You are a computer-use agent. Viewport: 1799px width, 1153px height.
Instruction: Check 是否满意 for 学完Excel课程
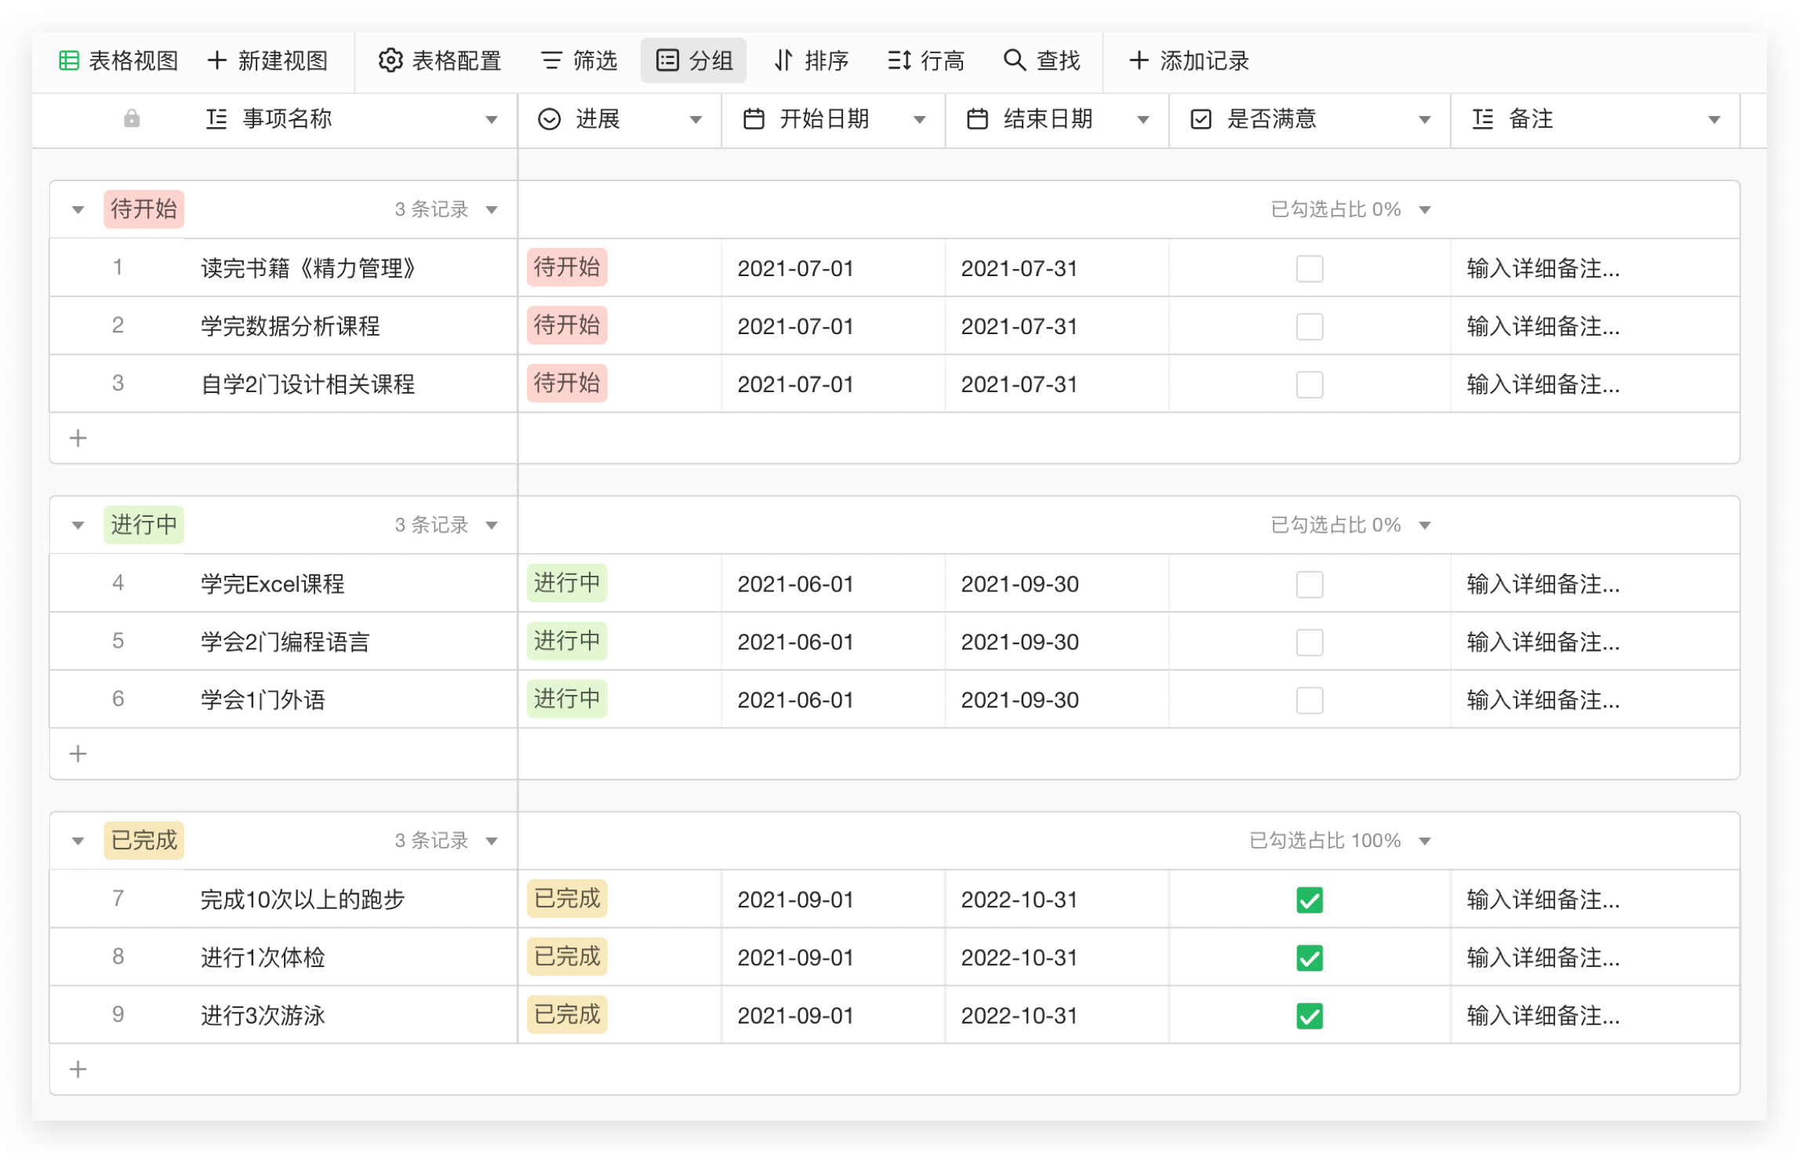[1309, 584]
